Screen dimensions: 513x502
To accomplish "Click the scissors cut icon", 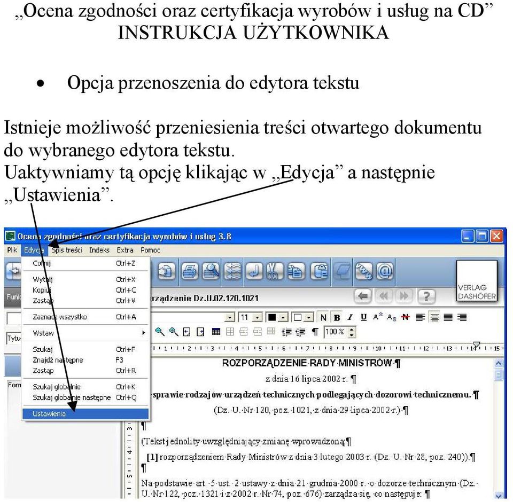I will click(274, 271).
